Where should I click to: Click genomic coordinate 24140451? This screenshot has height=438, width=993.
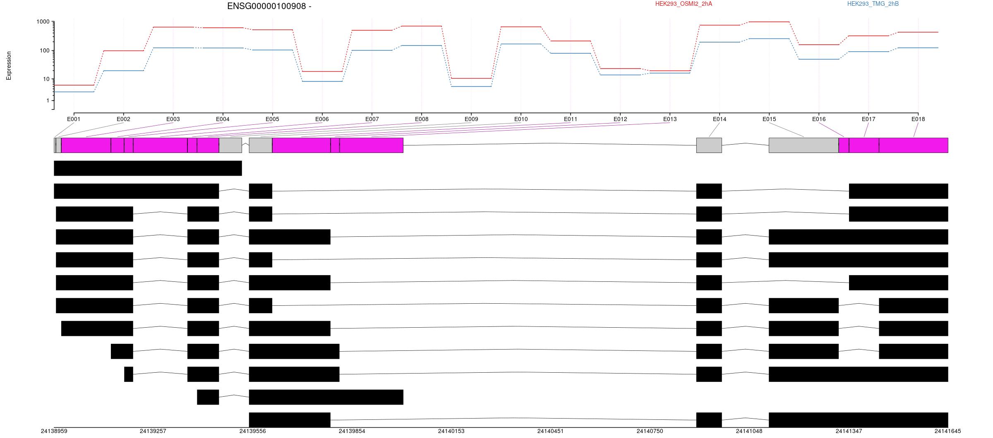pos(551,431)
